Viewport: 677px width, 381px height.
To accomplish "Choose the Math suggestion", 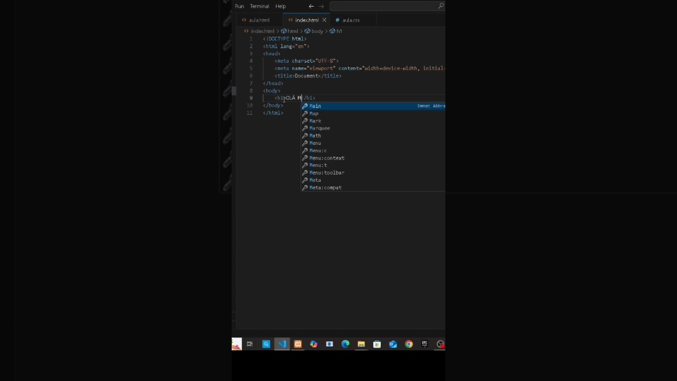I will pos(373,135).
